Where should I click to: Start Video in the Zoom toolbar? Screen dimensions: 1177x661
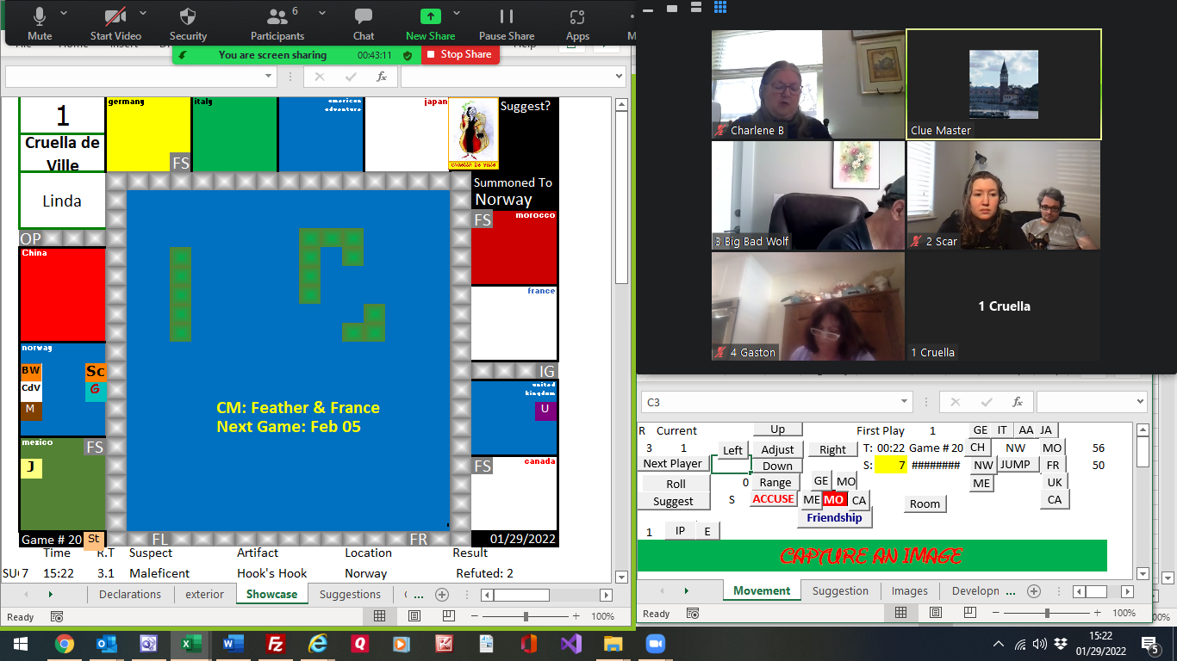click(115, 23)
